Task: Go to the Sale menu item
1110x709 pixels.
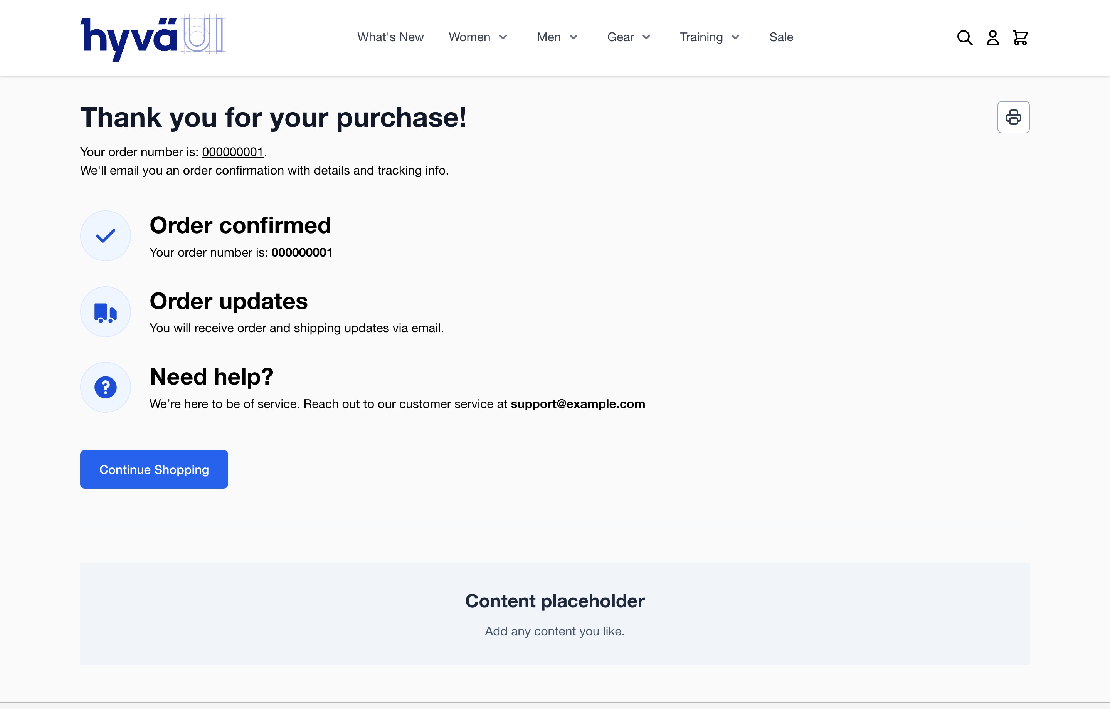Action: (781, 37)
